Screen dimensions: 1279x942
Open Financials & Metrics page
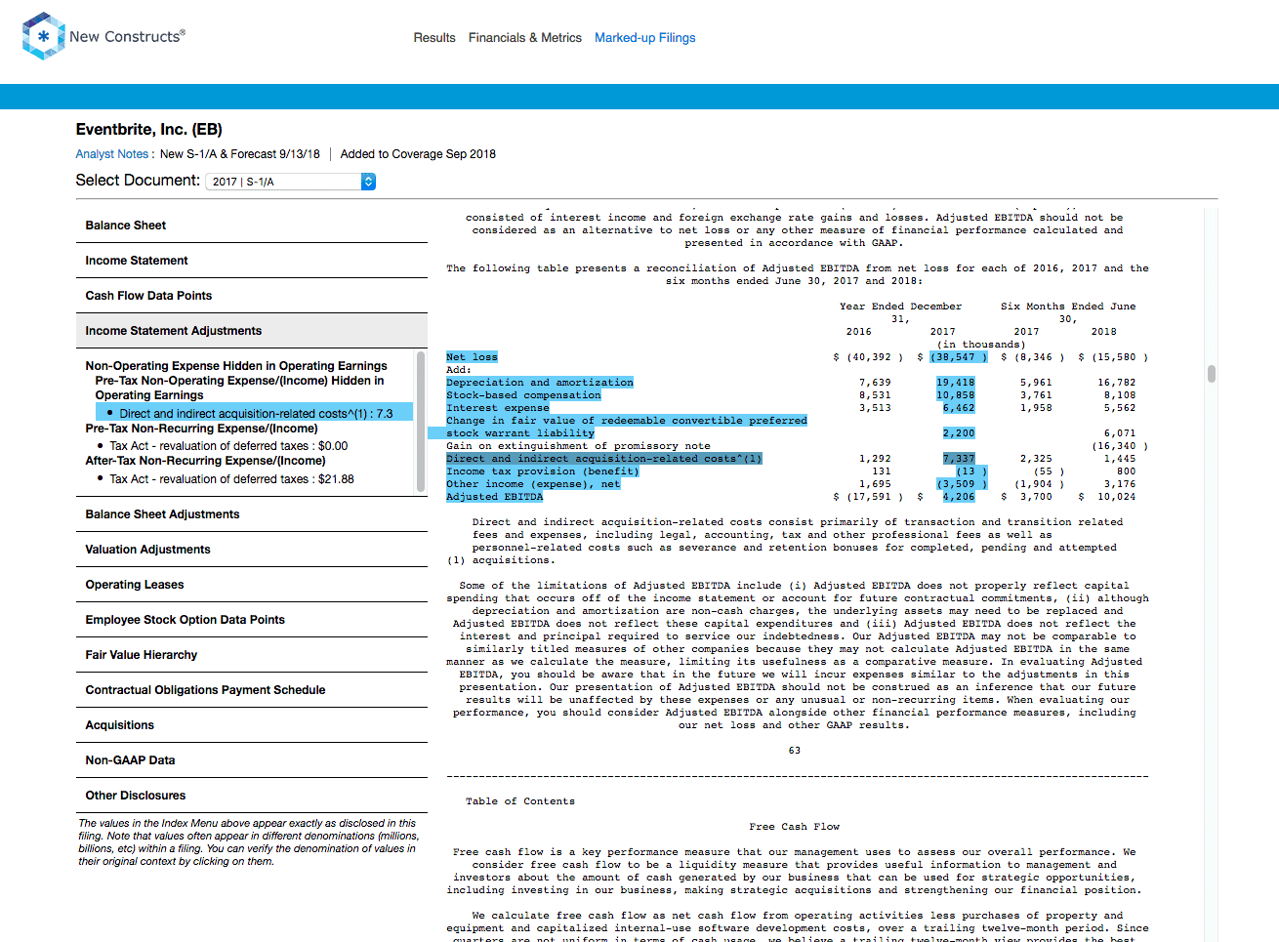tap(525, 38)
